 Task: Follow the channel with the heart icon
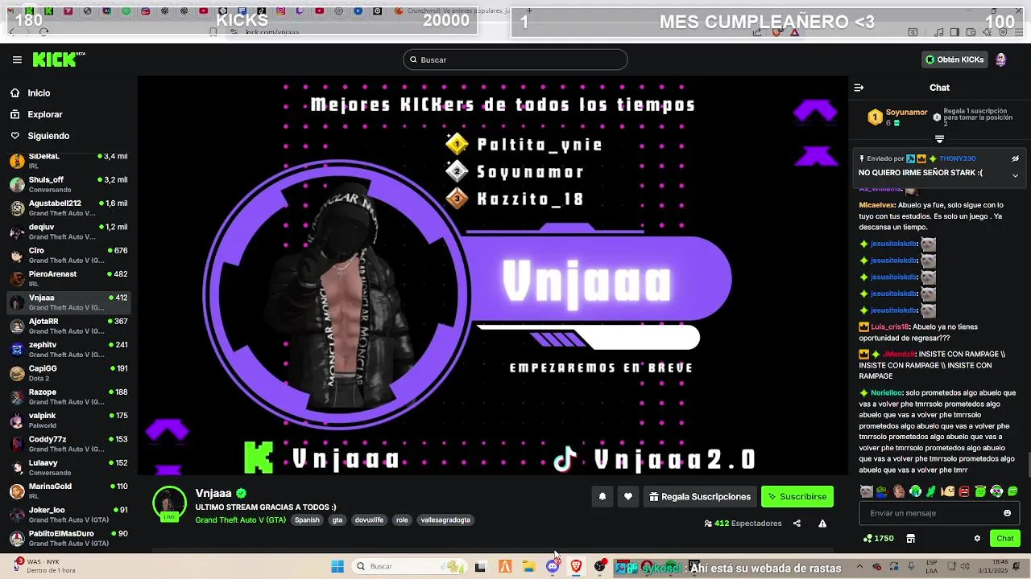pos(628,497)
